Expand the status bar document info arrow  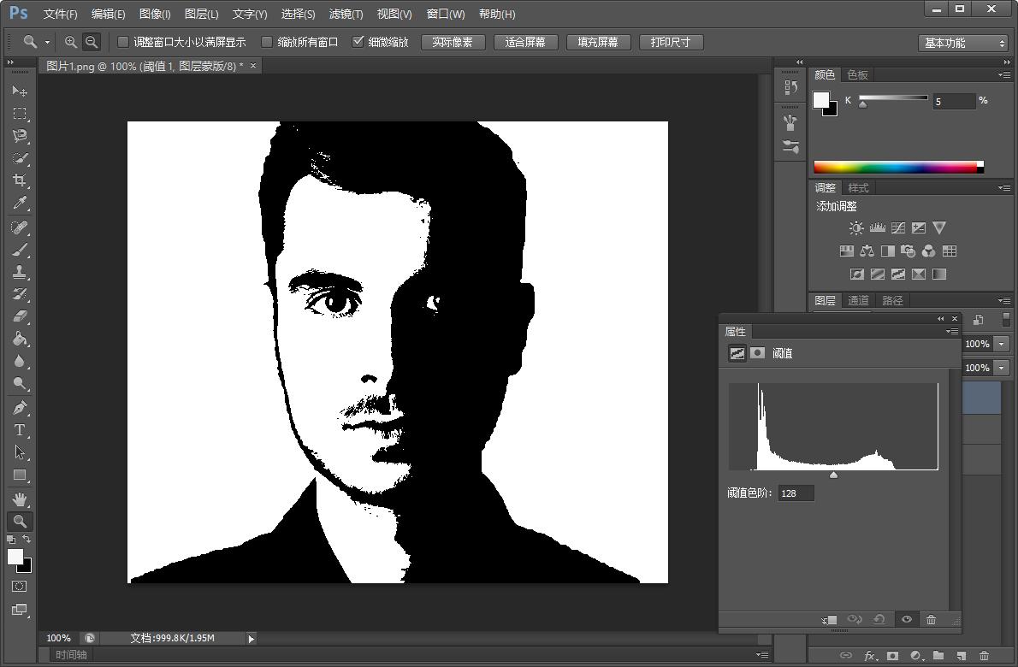[x=251, y=638]
